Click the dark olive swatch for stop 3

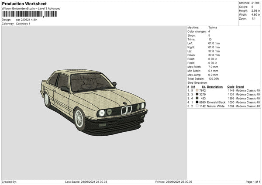click(197, 98)
